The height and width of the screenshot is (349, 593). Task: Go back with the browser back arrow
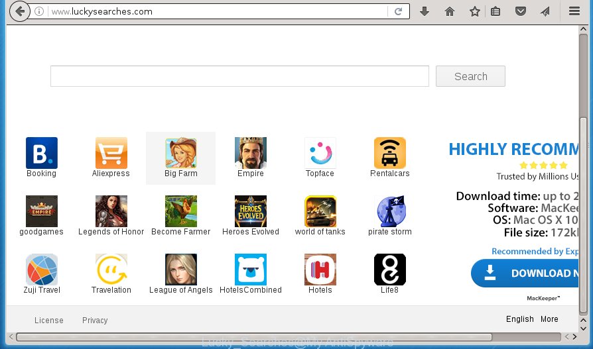19,11
